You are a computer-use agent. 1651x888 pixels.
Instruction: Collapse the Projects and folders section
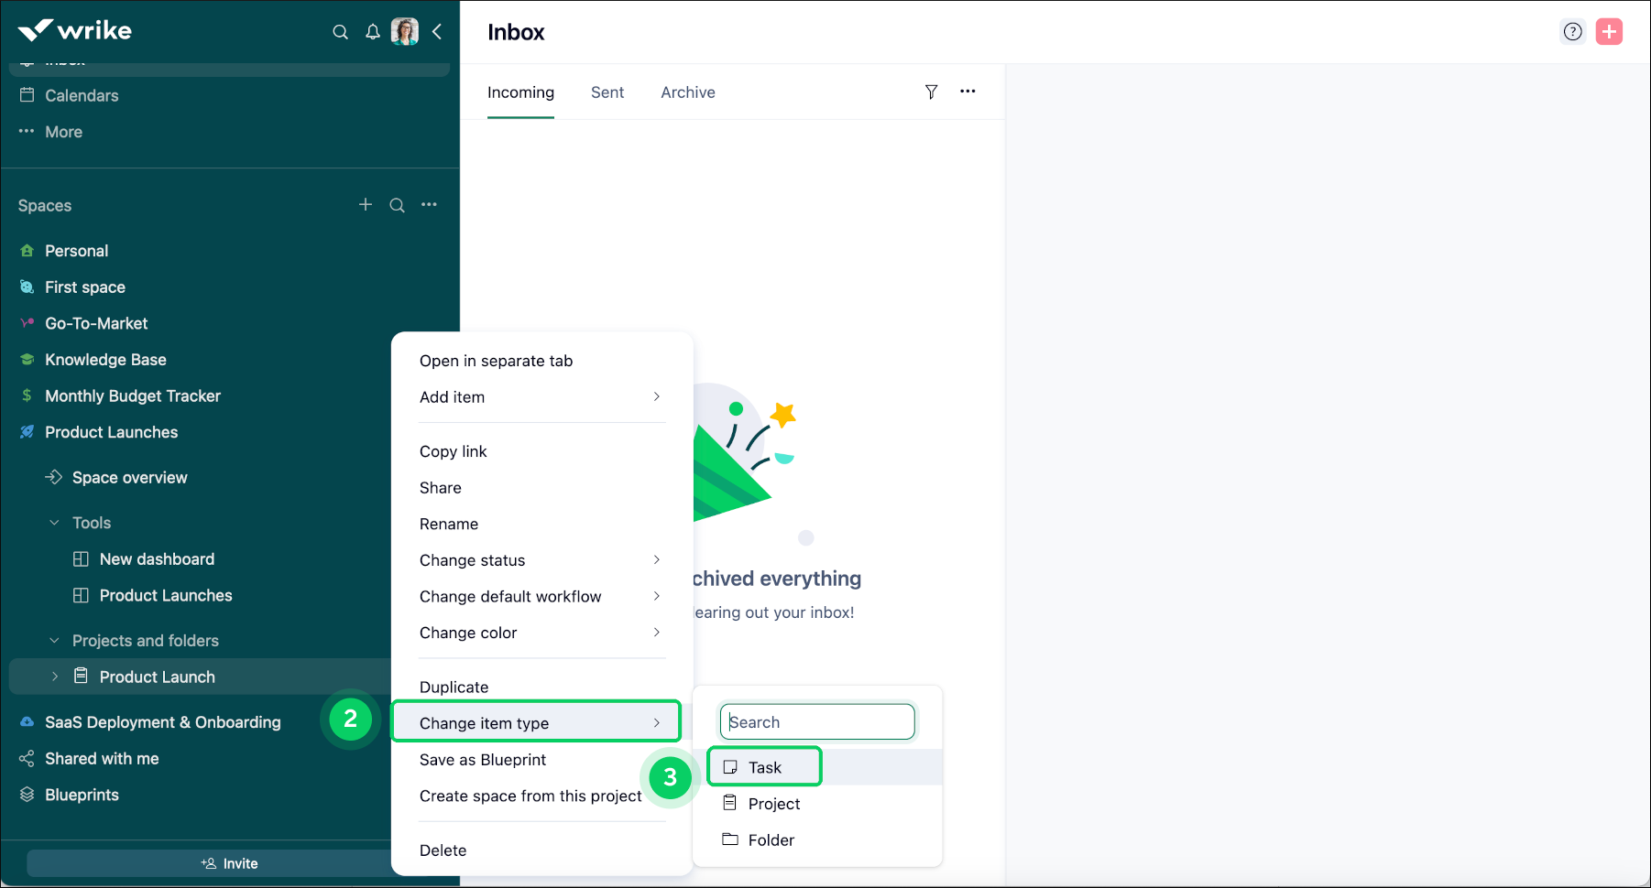(54, 641)
